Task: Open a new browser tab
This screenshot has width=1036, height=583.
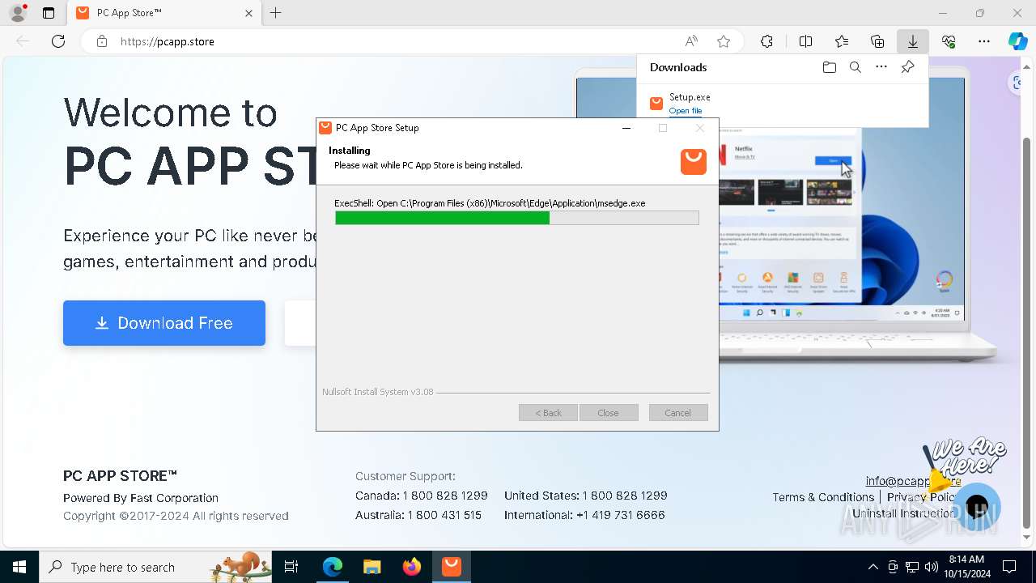Action: pyautogui.click(x=276, y=13)
